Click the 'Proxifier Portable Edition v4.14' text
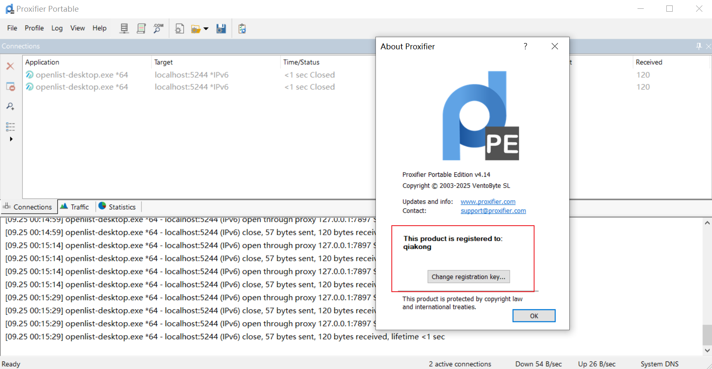This screenshot has width=712, height=369. 446,175
